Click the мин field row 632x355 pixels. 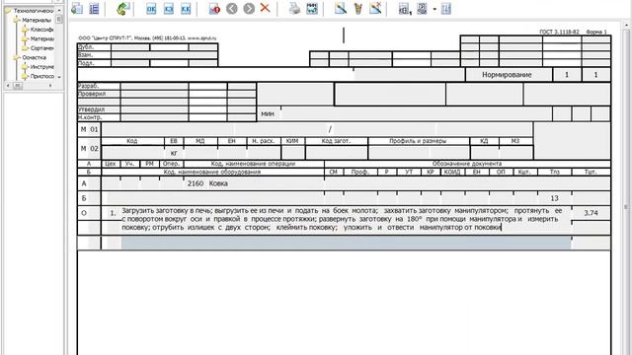click(x=416, y=114)
